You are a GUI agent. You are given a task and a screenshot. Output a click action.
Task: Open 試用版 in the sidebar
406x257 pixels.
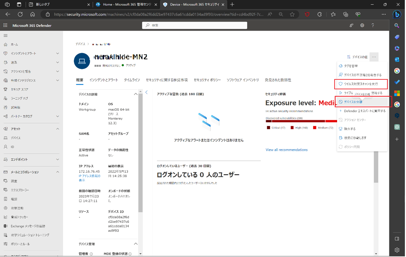16,107
